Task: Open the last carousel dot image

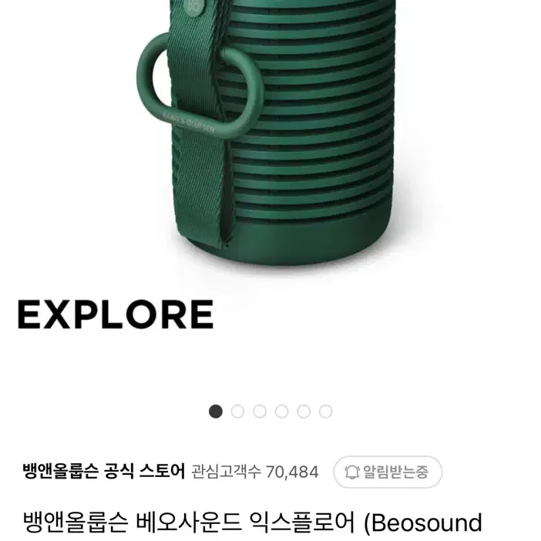Action: (x=326, y=412)
